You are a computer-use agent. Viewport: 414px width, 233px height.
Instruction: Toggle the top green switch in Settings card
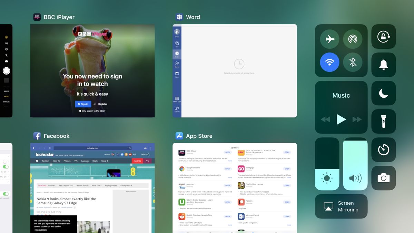[6, 167]
